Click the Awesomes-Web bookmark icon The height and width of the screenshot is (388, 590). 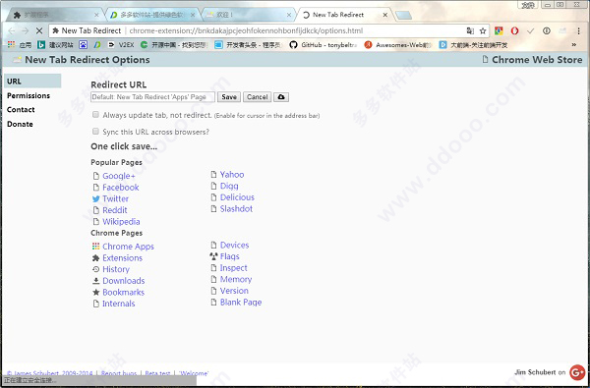pyautogui.click(x=369, y=45)
